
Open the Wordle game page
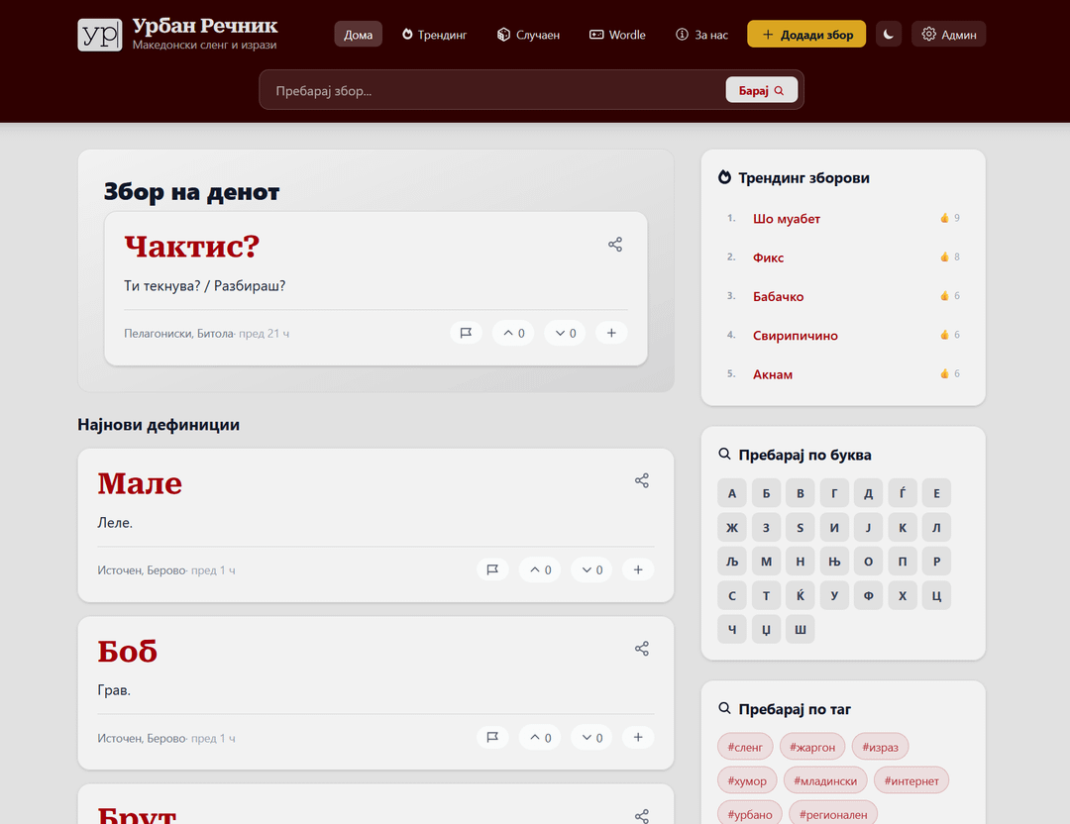tap(617, 35)
